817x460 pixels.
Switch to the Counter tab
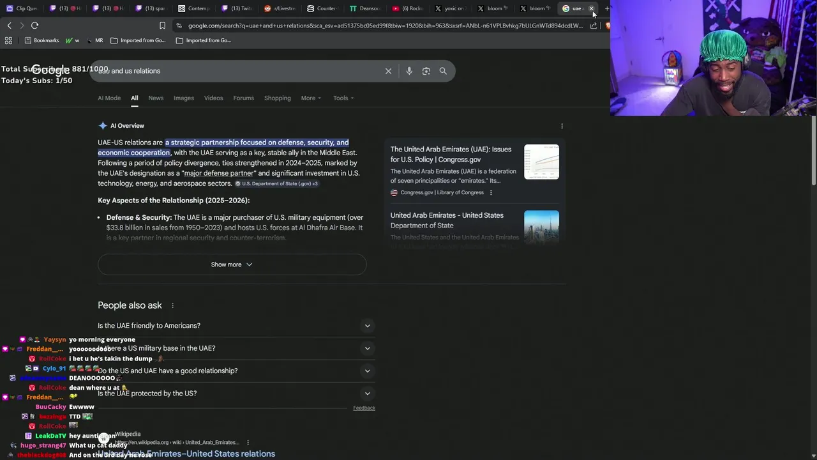pos(322,8)
